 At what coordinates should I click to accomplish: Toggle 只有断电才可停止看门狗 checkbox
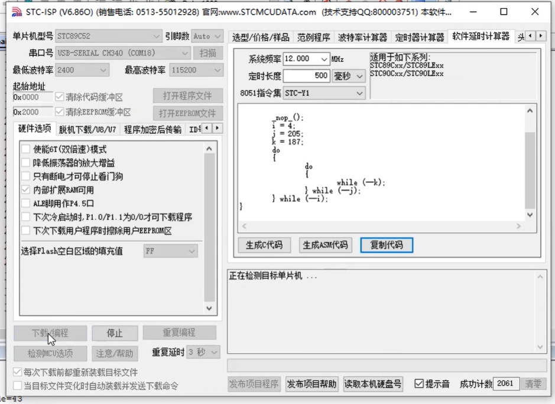point(25,176)
